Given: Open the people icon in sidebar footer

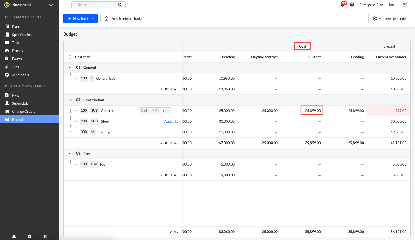Looking at the screenshot, I should tap(14, 237).
